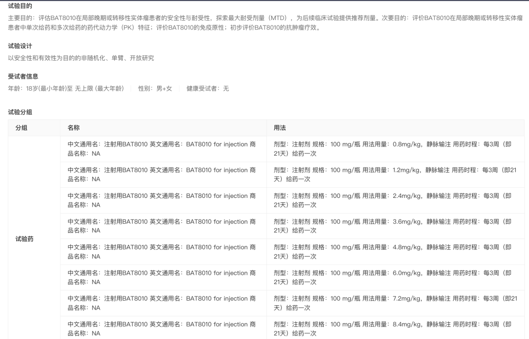Click the 主要目的 trial purpose paragraph

(265, 23)
